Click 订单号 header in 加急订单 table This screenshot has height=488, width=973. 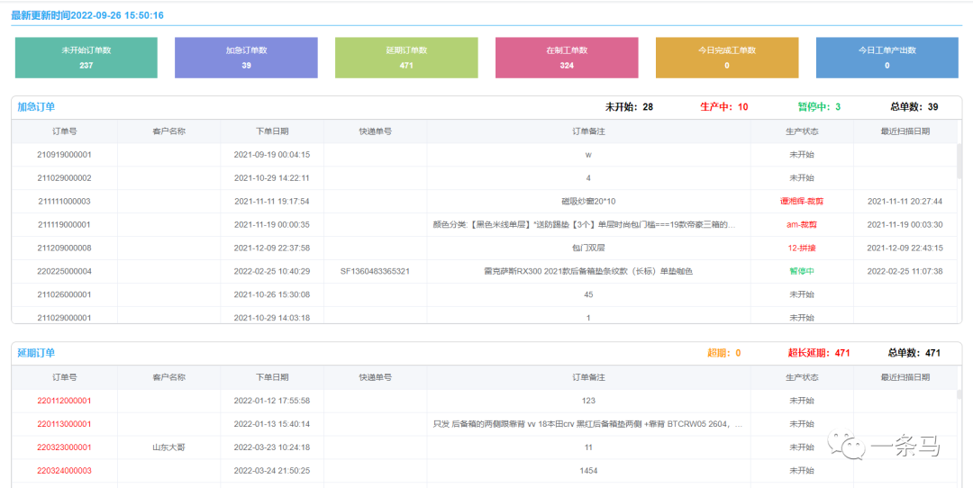(65, 131)
